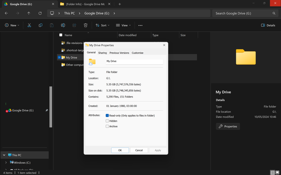281x175 pixels.
Task: Click the Google Drive icon in sidebar
Action: (10, 110)
